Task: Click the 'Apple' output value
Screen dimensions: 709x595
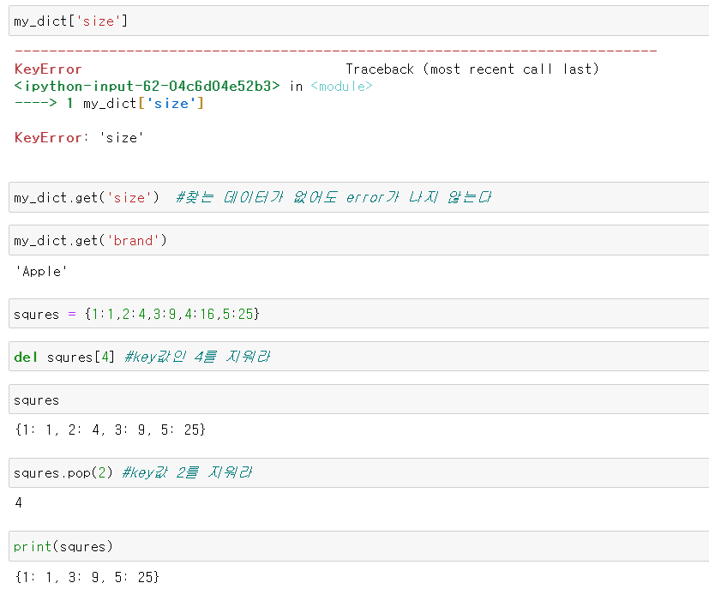Action: pos(41,271)
